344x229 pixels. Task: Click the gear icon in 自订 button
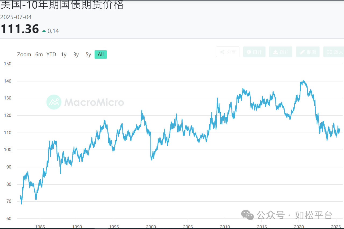pos(249,52)
